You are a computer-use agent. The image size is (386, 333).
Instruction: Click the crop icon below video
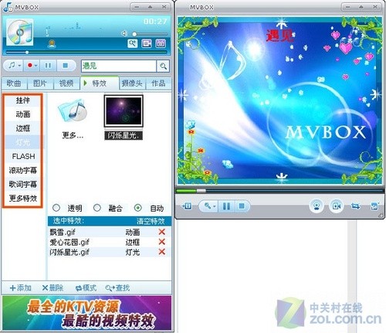click(x=355, y=206)
